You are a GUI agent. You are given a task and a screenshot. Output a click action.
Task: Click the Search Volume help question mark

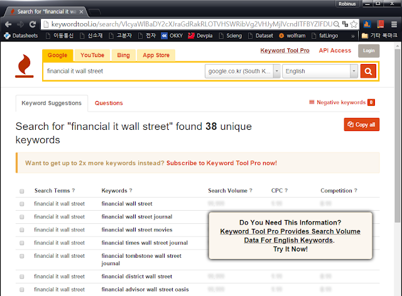tap(251, 190)
